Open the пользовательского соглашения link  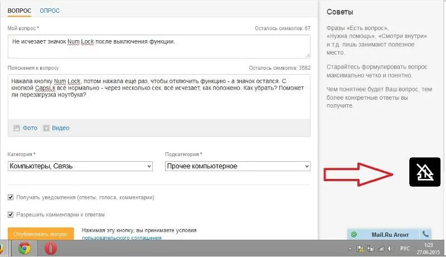122,237
